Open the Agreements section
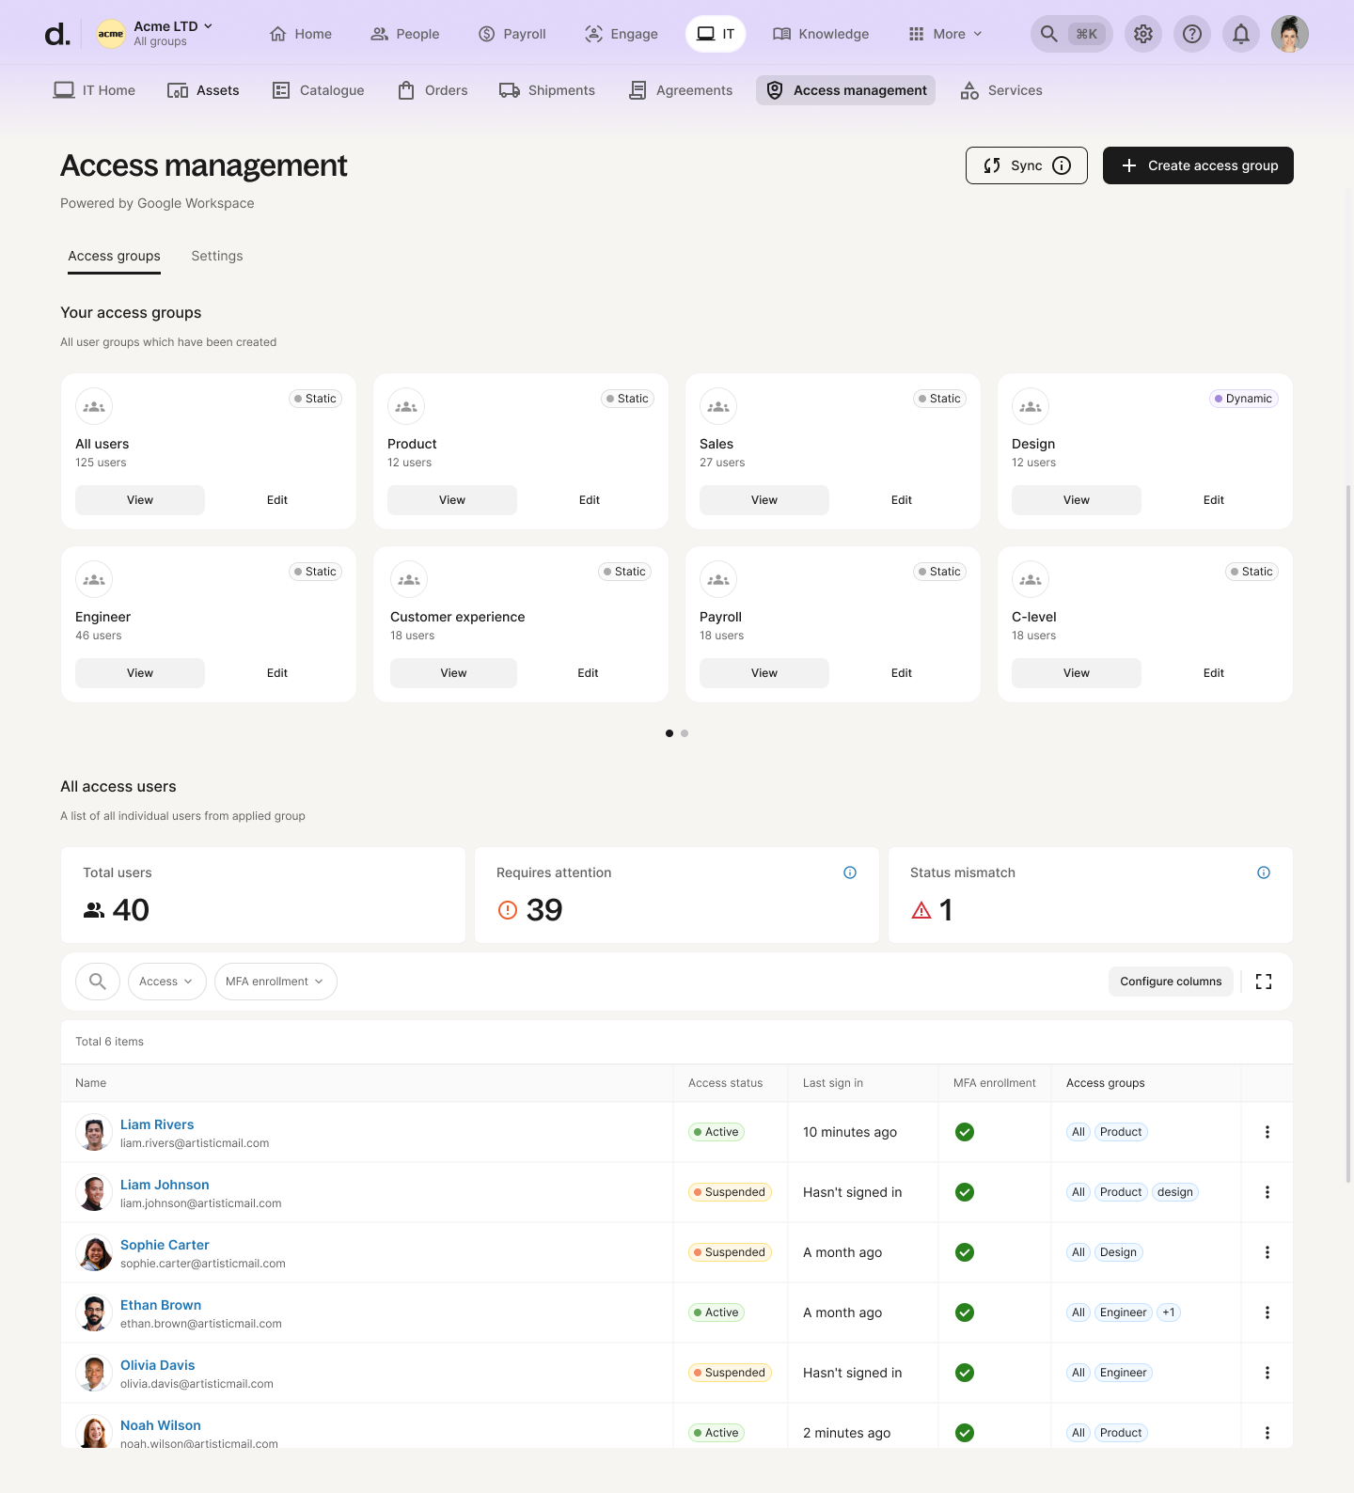 pos(681,90)
